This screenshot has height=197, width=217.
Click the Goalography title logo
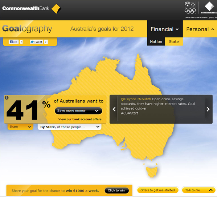tap(27, 29)
